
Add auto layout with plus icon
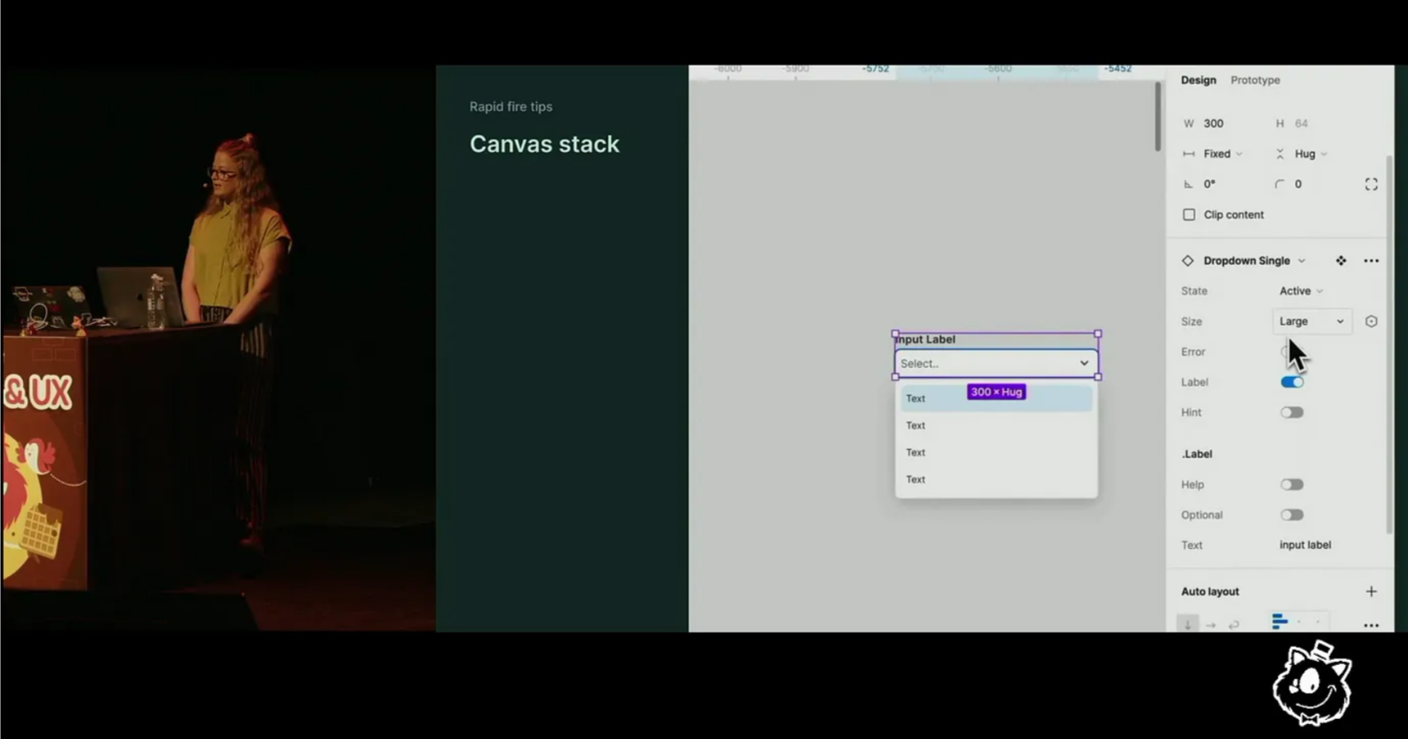pos(1371,591)
